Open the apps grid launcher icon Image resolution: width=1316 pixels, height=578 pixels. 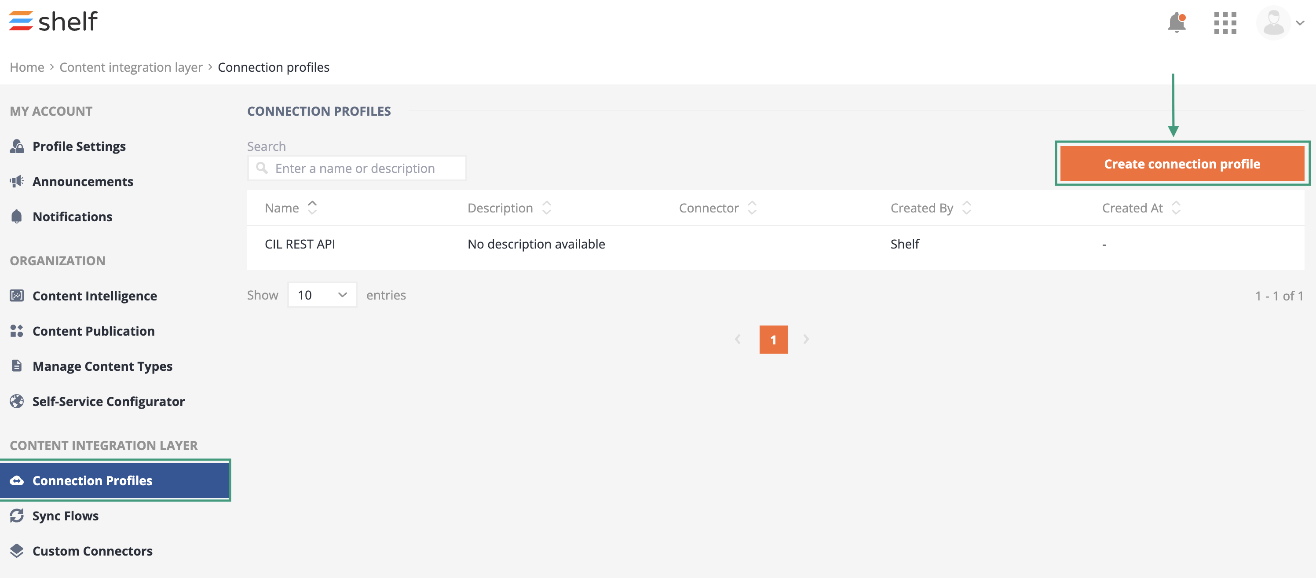tap(1225, 23)
